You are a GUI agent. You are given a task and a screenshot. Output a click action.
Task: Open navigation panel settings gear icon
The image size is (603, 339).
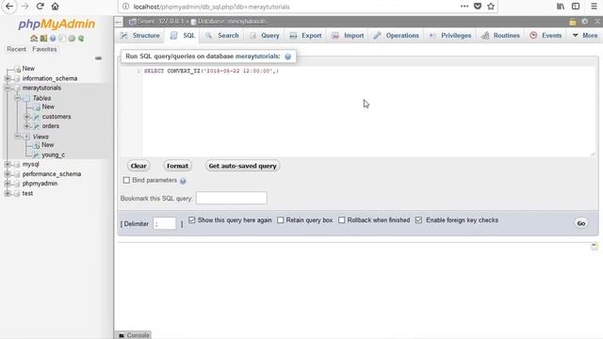click(72, 39)
